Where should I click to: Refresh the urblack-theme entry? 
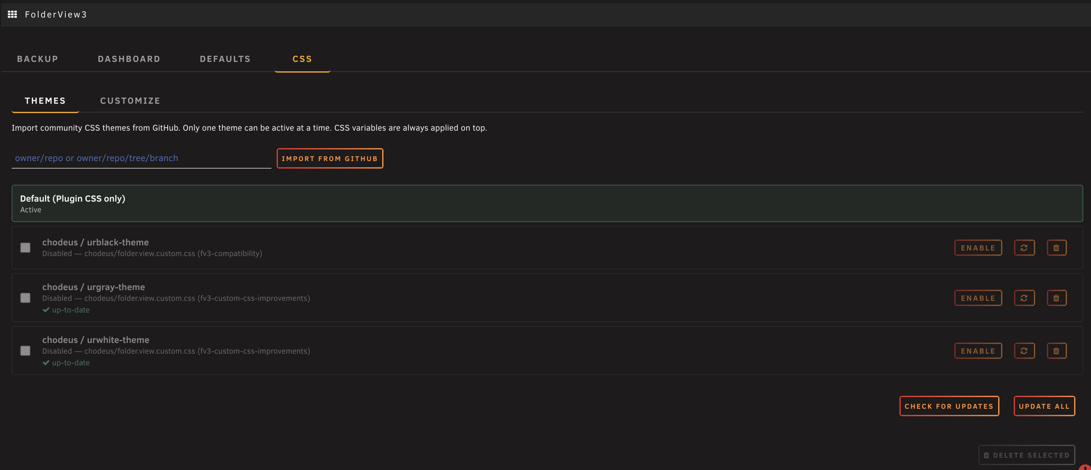[x=1024, y=248]
